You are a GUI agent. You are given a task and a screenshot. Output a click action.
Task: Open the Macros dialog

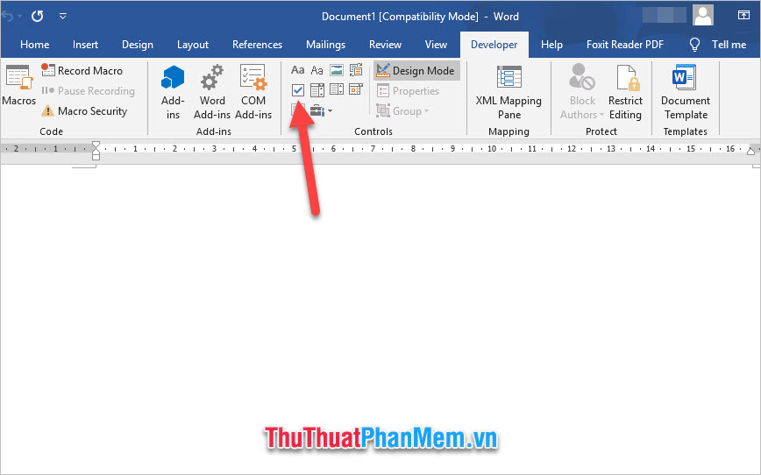[x=19, y=85]
